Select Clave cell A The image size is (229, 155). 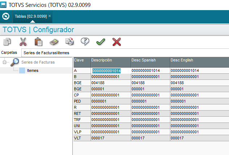pos(82,71)
